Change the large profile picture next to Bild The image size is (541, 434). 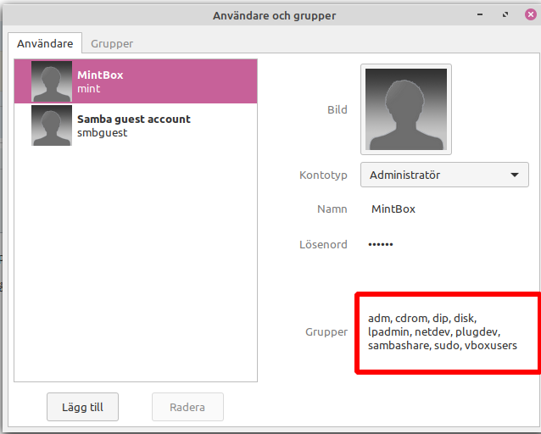405,109
